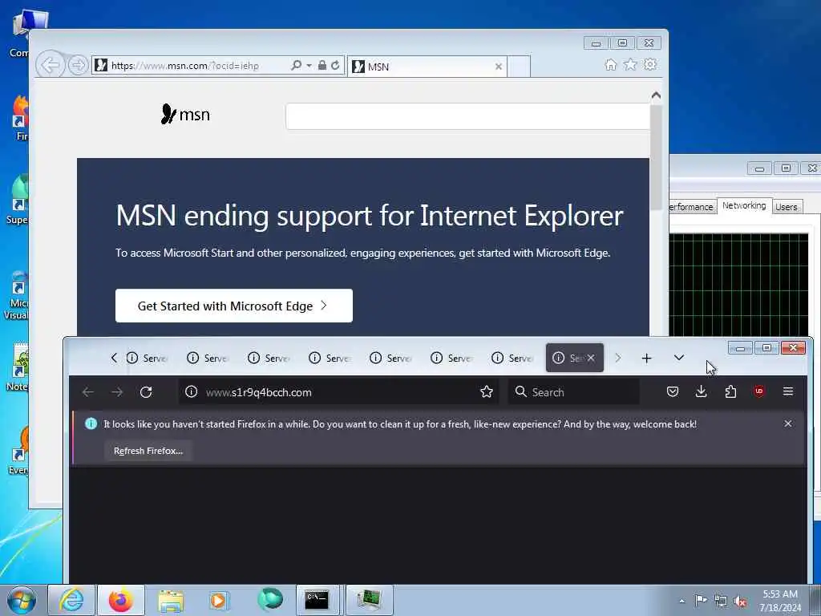821x616 pixels.
Task: Click the IE address bar URL
Action: 185,66
